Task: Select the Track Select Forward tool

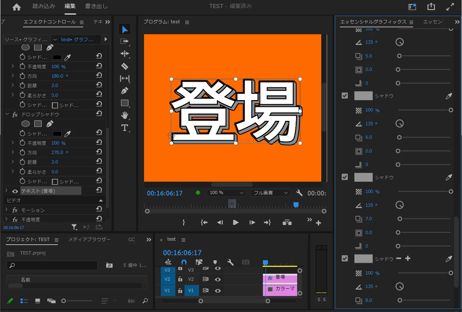Action: (x=125, y=42)
